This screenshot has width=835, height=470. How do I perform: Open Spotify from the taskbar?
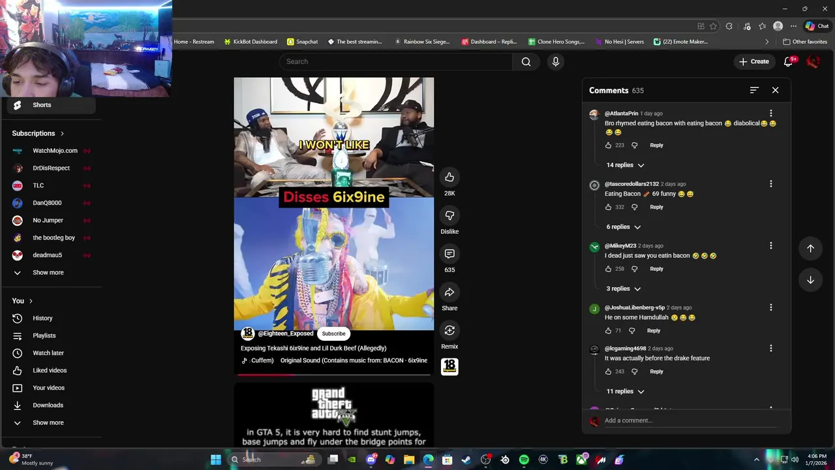click(x=524, y=460)
